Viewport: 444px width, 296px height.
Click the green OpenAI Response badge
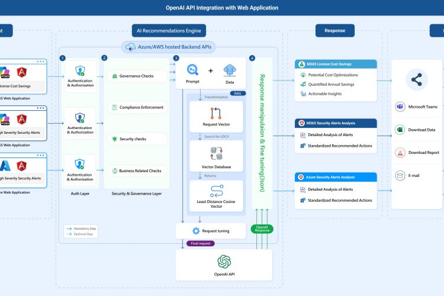(x=262, y=229)
